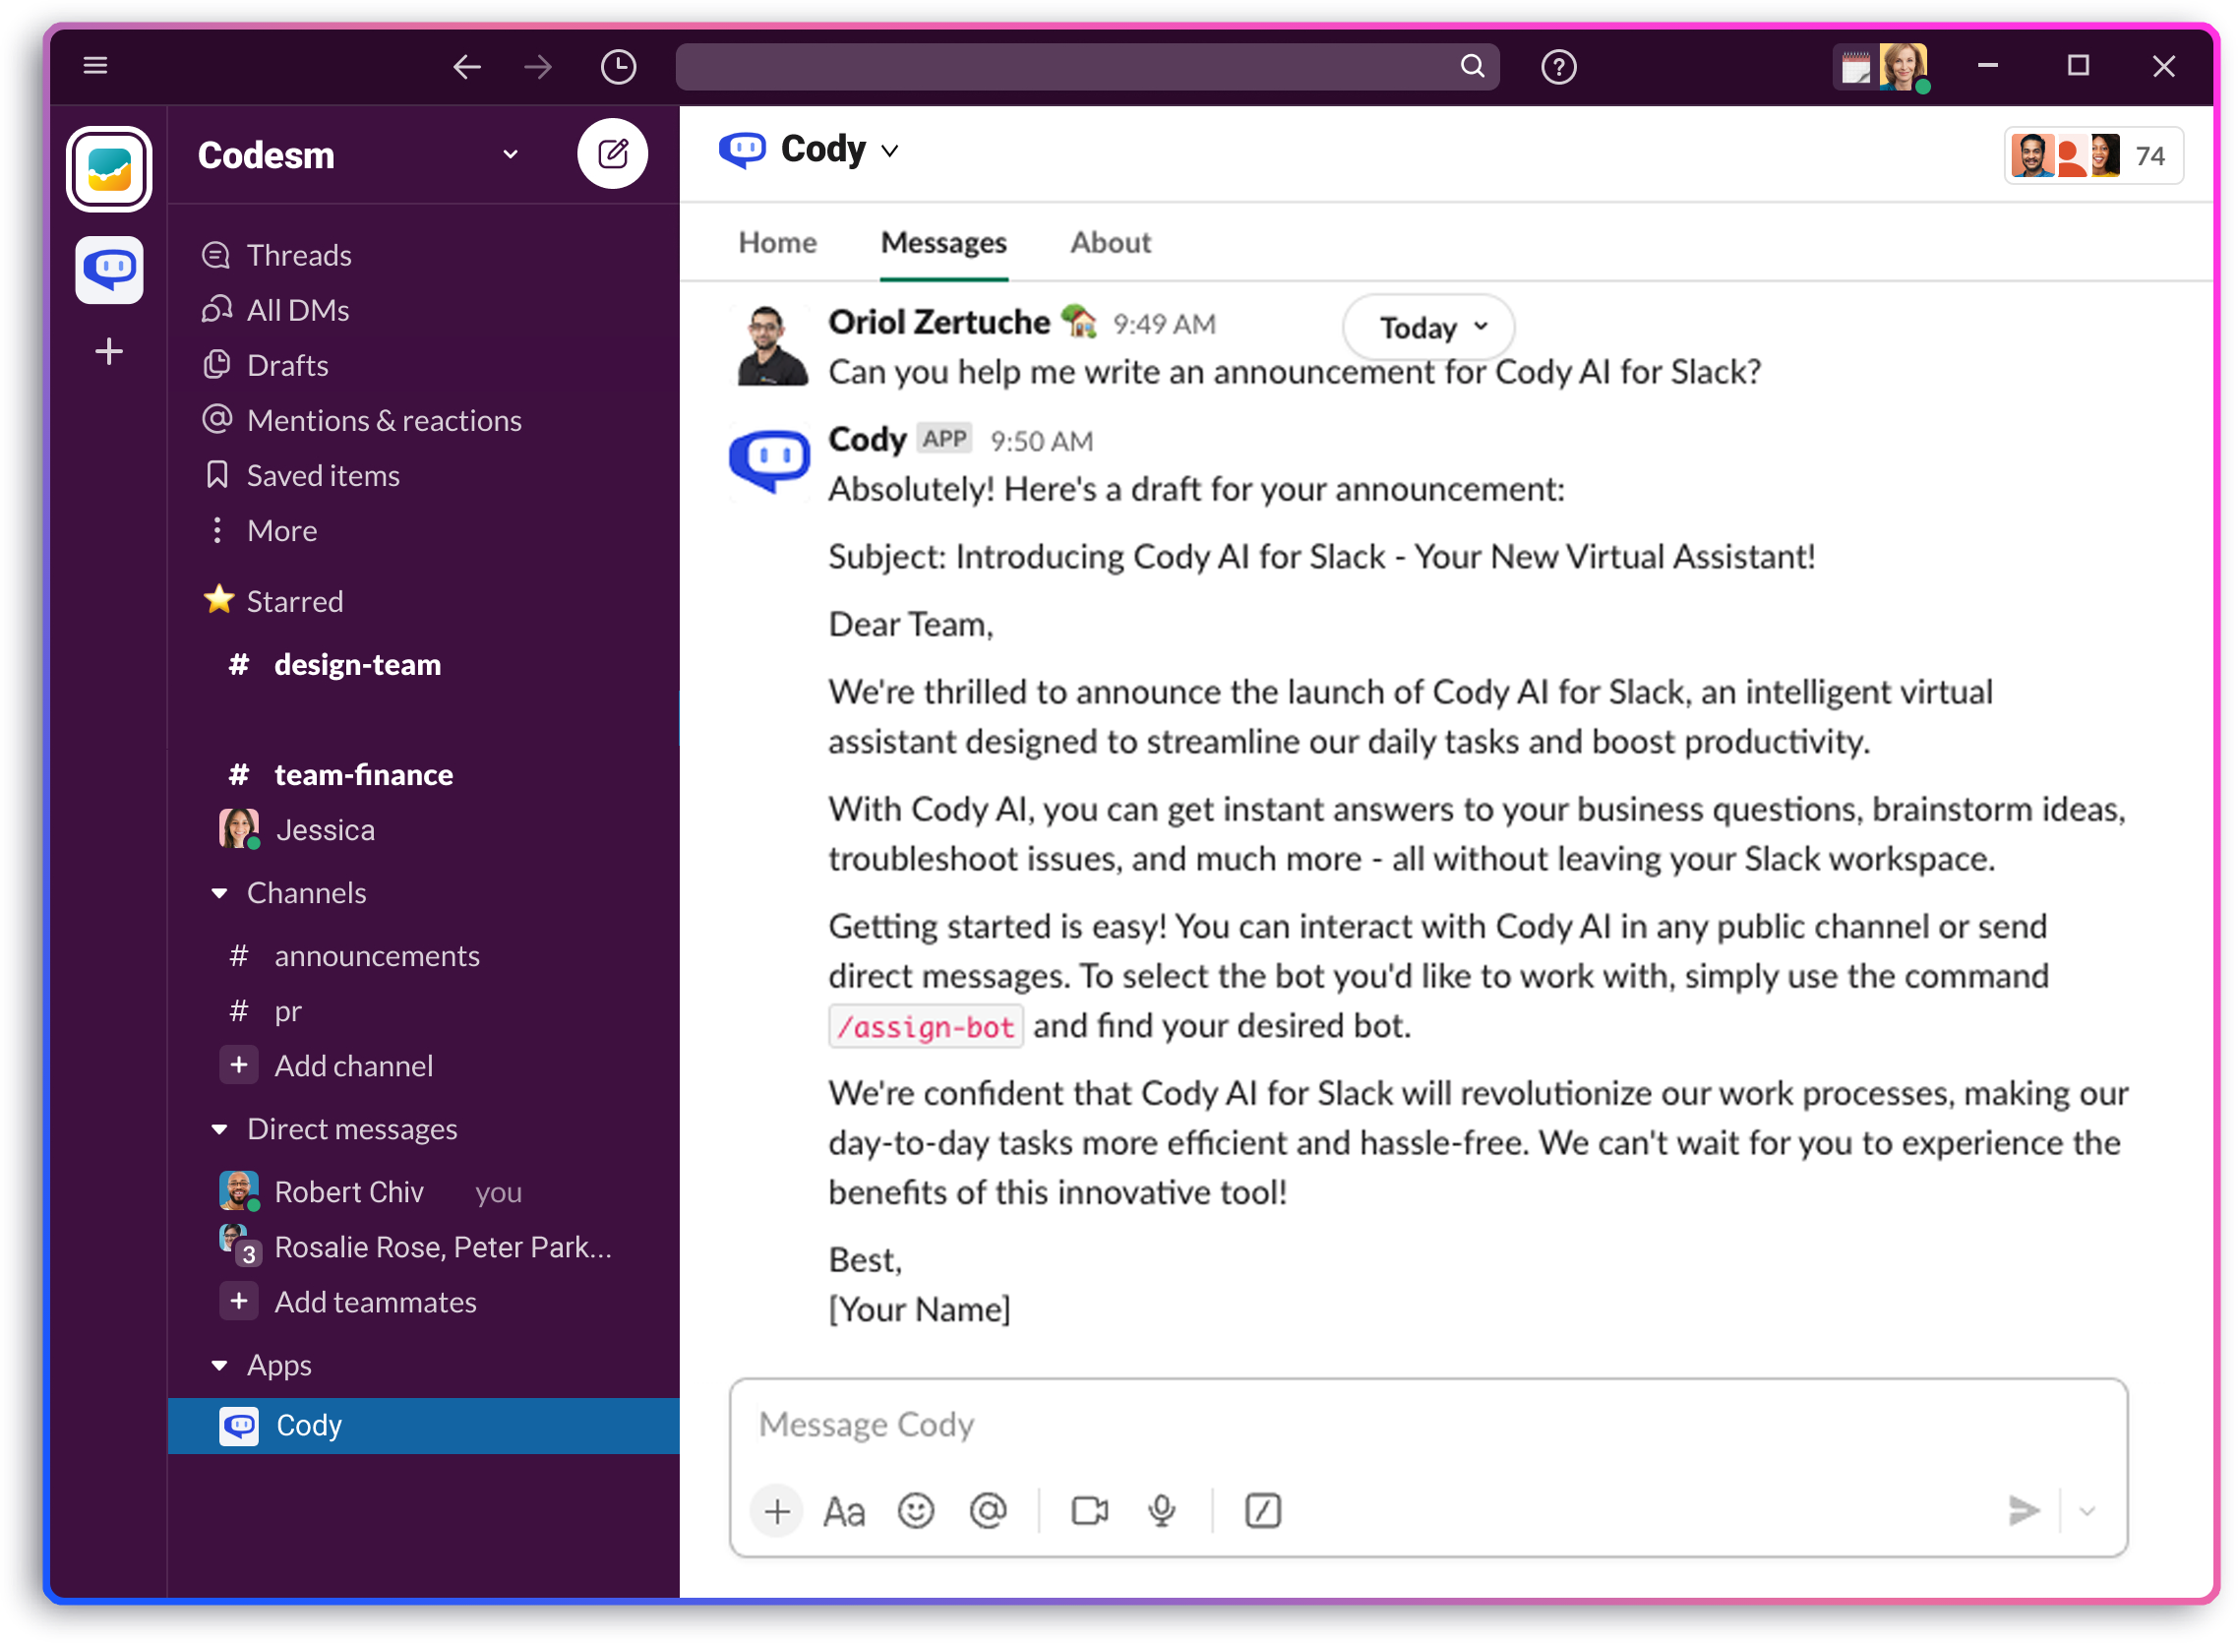Click the mention @ icon in composer

(x=988, y=1511)
